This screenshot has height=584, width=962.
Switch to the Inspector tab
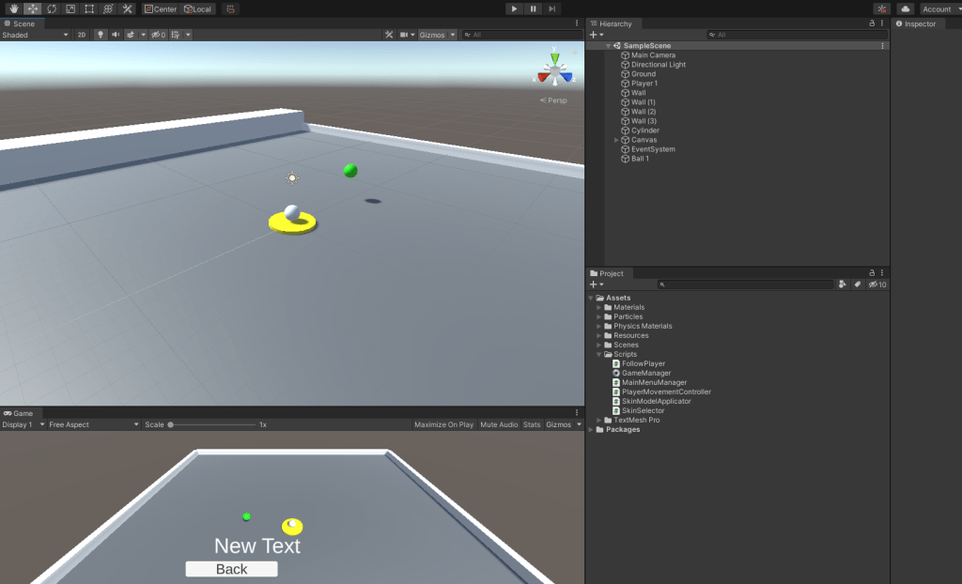click(919, 23)
